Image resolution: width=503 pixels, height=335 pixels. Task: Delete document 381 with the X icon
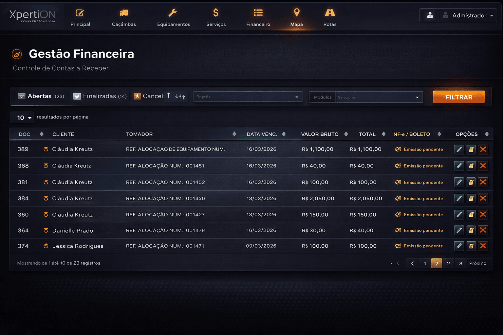click(x=483, y=182)
